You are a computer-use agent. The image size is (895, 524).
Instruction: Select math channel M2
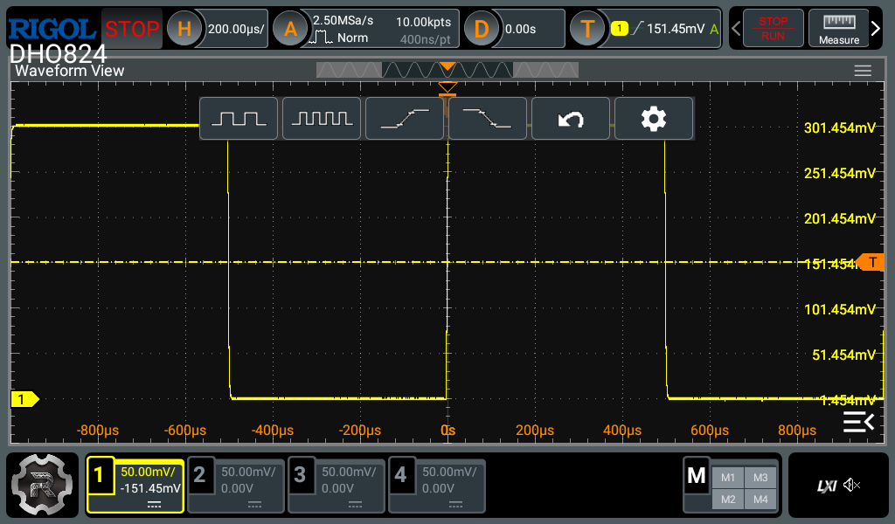coord(728,500)
